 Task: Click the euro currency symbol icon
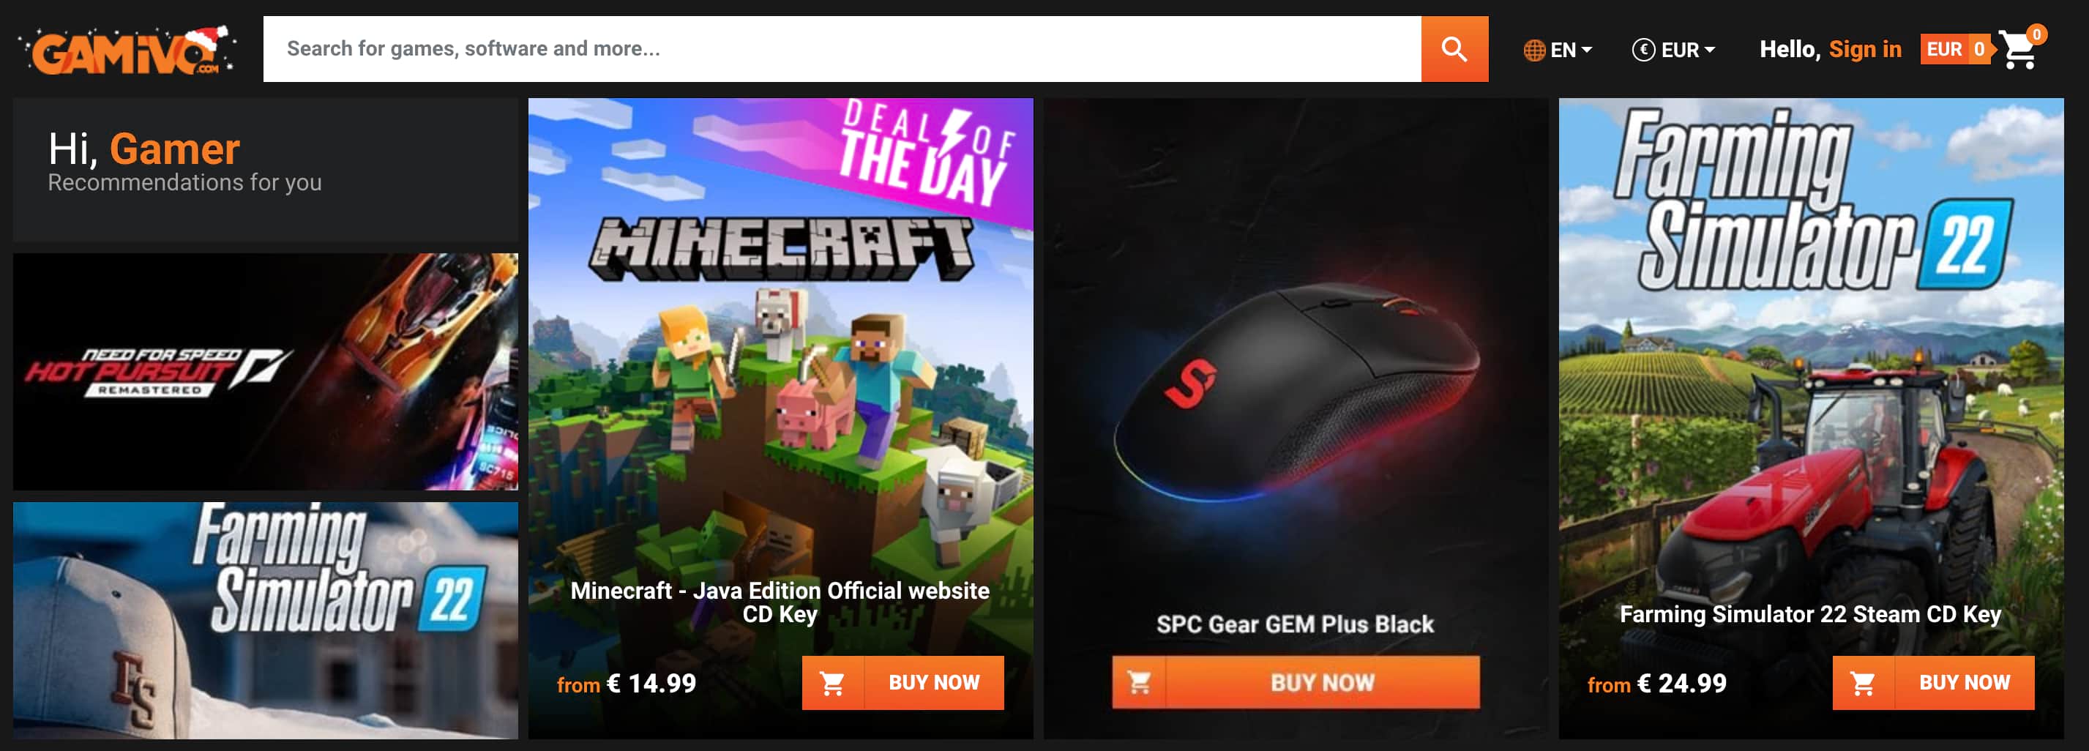tap(1643, 51)
